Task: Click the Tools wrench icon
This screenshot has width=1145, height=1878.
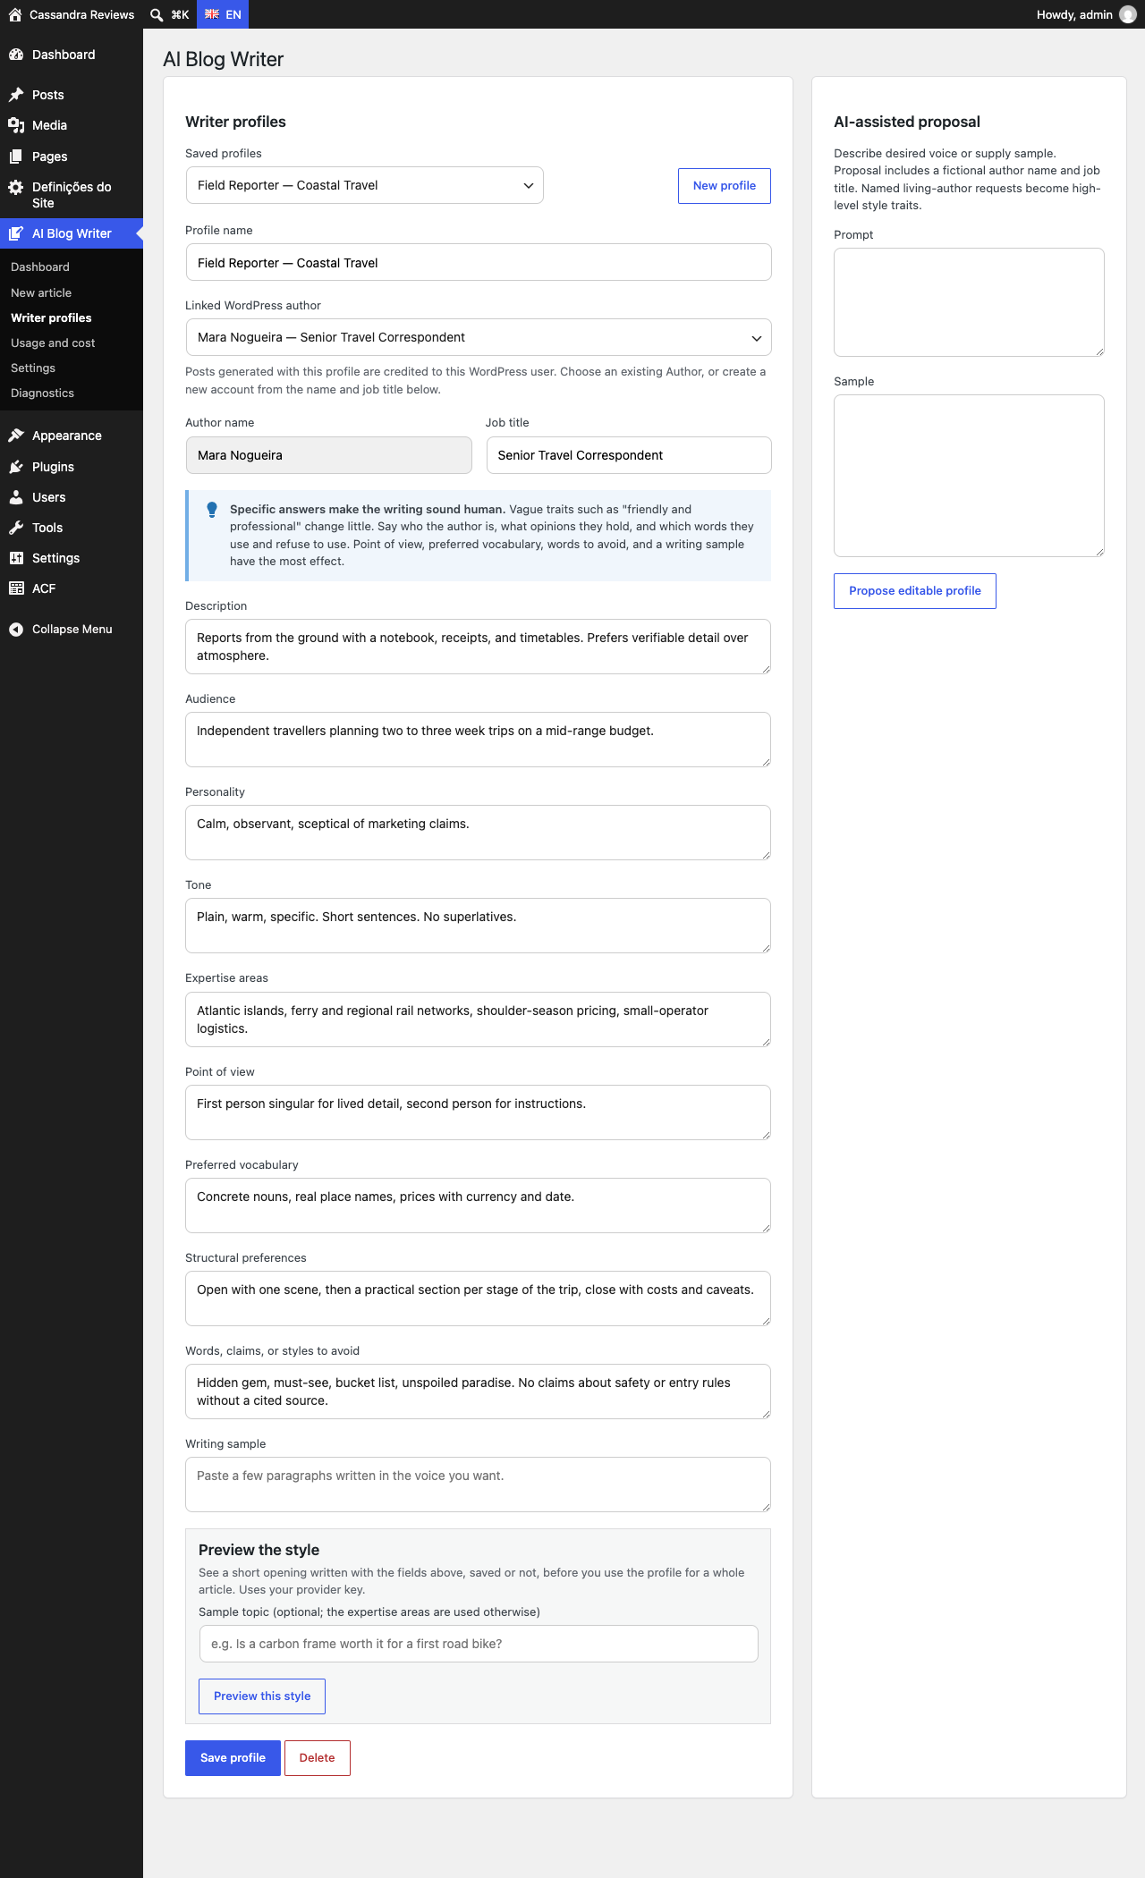Action: click(x=16, y=528)
